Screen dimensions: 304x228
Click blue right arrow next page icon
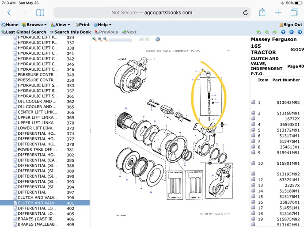300,32
